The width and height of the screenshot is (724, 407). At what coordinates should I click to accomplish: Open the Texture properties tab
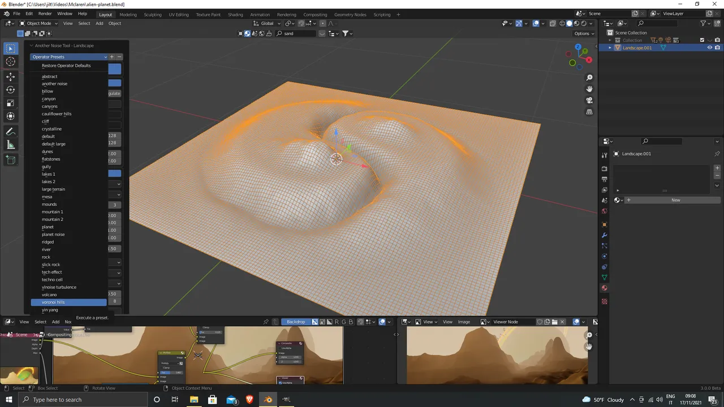(x=604, y=301)
